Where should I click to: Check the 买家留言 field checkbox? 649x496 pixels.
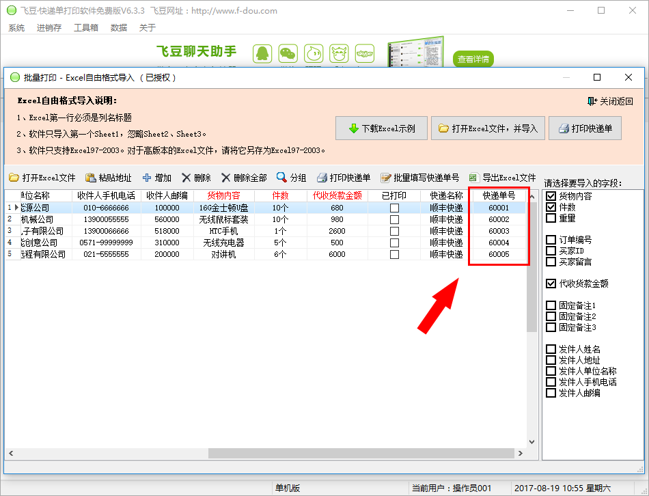point(551,262)
